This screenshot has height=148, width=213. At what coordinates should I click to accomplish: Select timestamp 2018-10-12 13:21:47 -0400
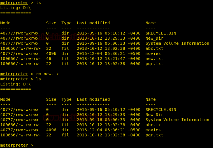coord(108,59)
